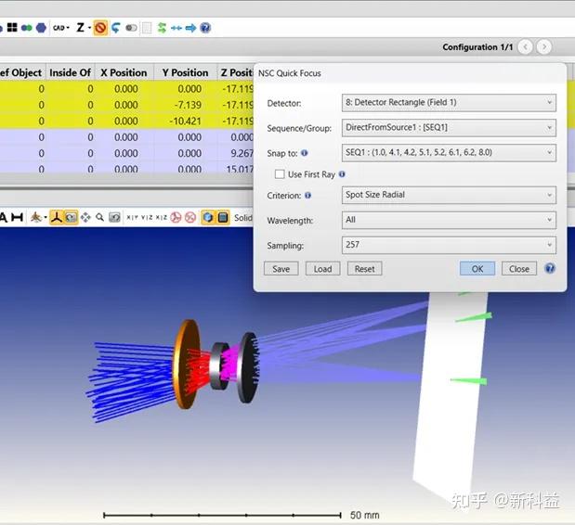Toggle the red prohibition icon in toolbar
Screen dimensions: 575x525
[x=100, y=28]
